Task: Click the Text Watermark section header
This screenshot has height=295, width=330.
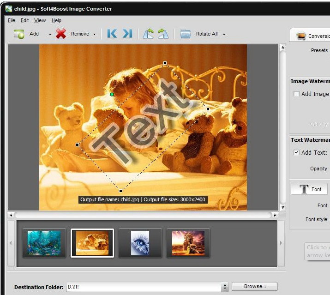Action: 310,140
